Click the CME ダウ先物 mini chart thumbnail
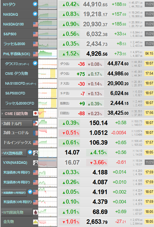The width and height of the screenshot is (154, 227). pos(47,74)
